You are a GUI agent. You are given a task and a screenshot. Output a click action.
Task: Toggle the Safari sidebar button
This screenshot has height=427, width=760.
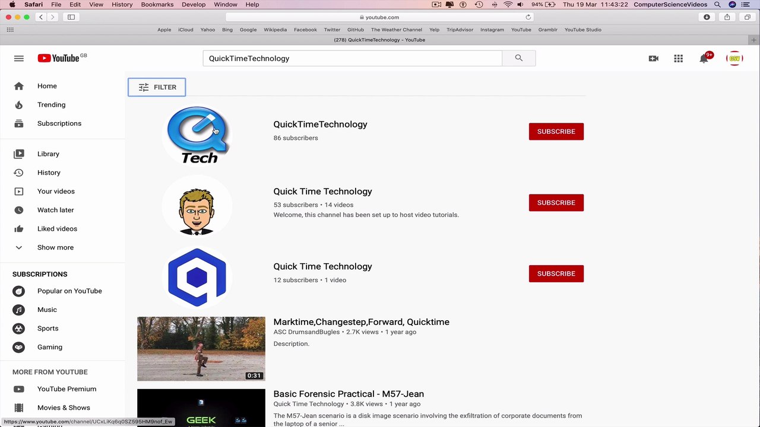click(71, 17)
